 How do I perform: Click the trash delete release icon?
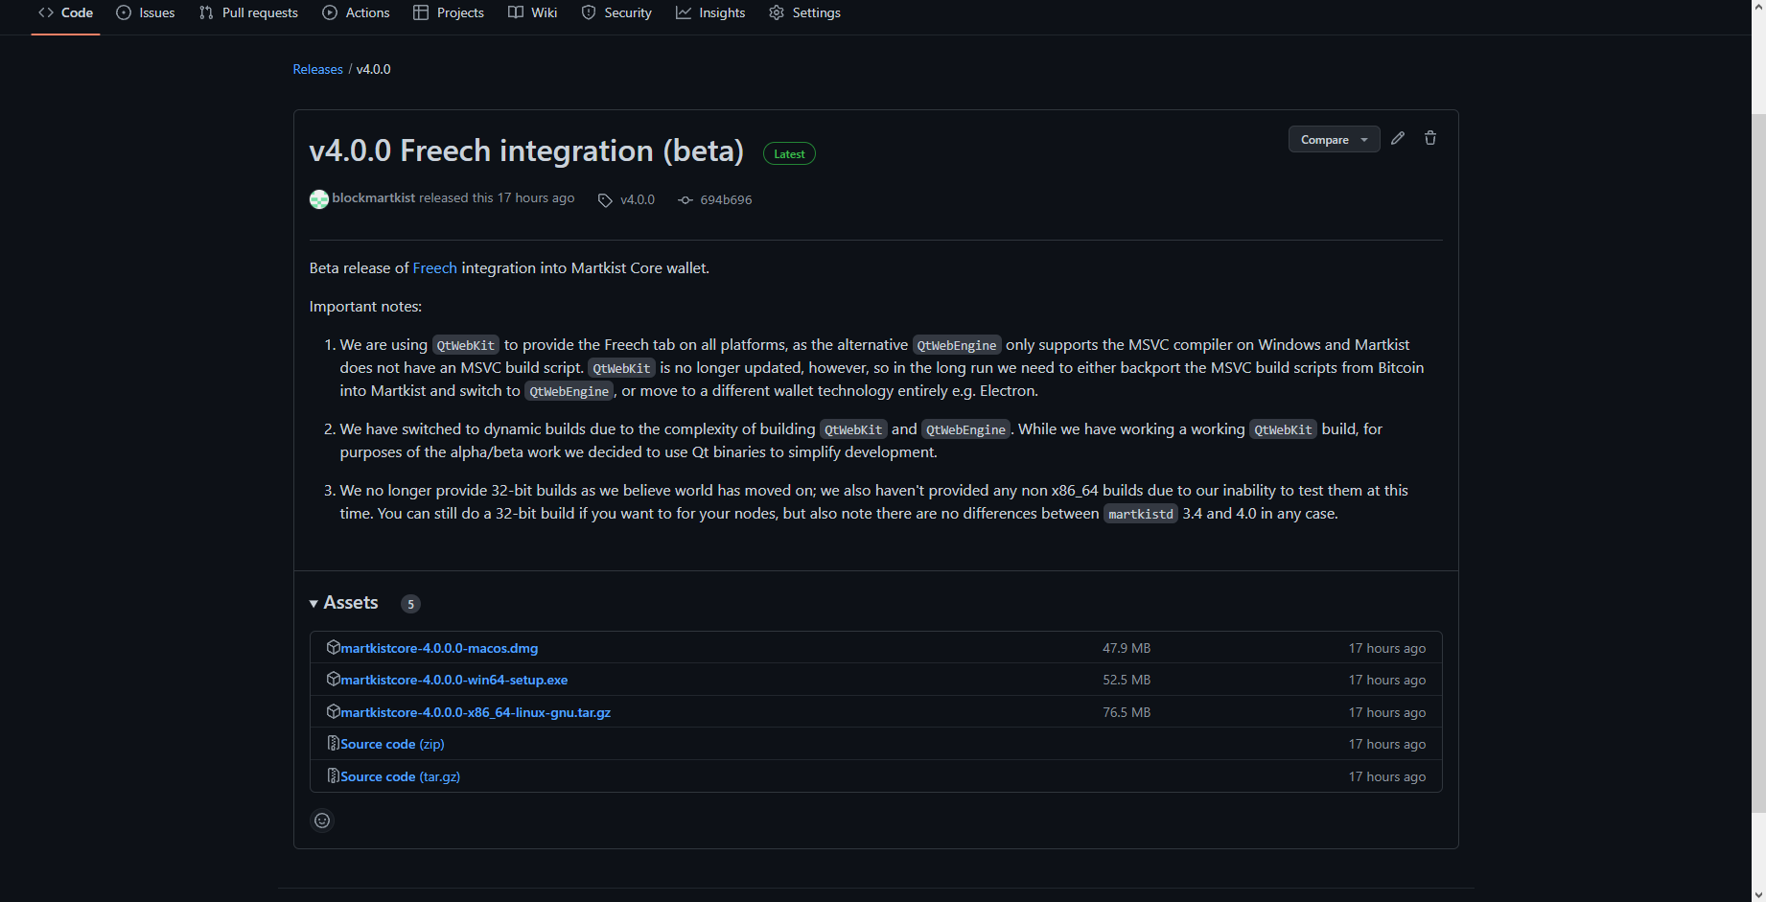1429,138
